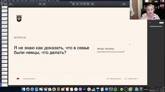Viewport: 165px width, 92px height.
Task: Open Maps from the Dock
Action: pos(50,89)
